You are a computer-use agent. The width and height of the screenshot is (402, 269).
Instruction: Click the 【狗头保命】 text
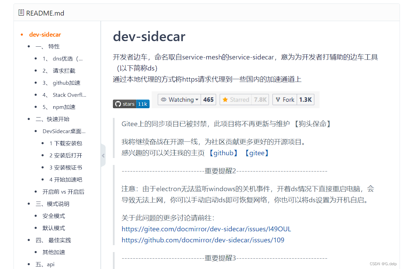click(x=313, y=124)
